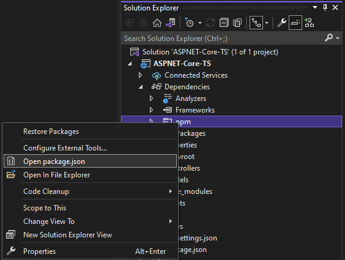This screenshot has width=345, height=260.
Task: Select the ASPNET-Core-TS project node
Action: (182, 64)
